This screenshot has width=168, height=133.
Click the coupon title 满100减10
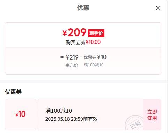(59, 111)
